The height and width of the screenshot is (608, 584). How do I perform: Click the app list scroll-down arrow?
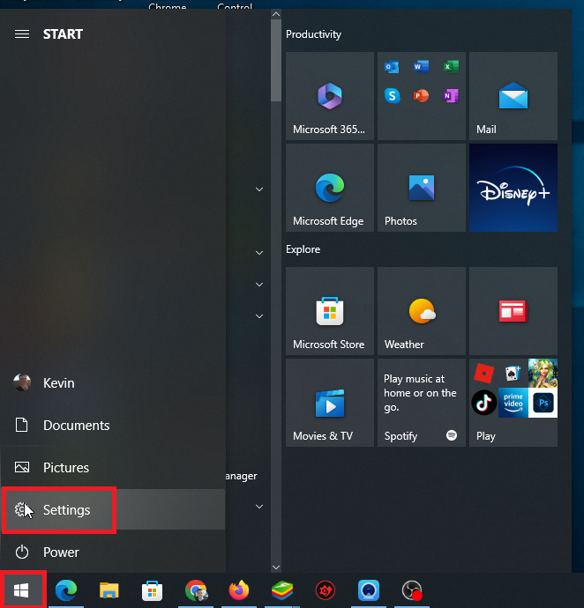276,567
